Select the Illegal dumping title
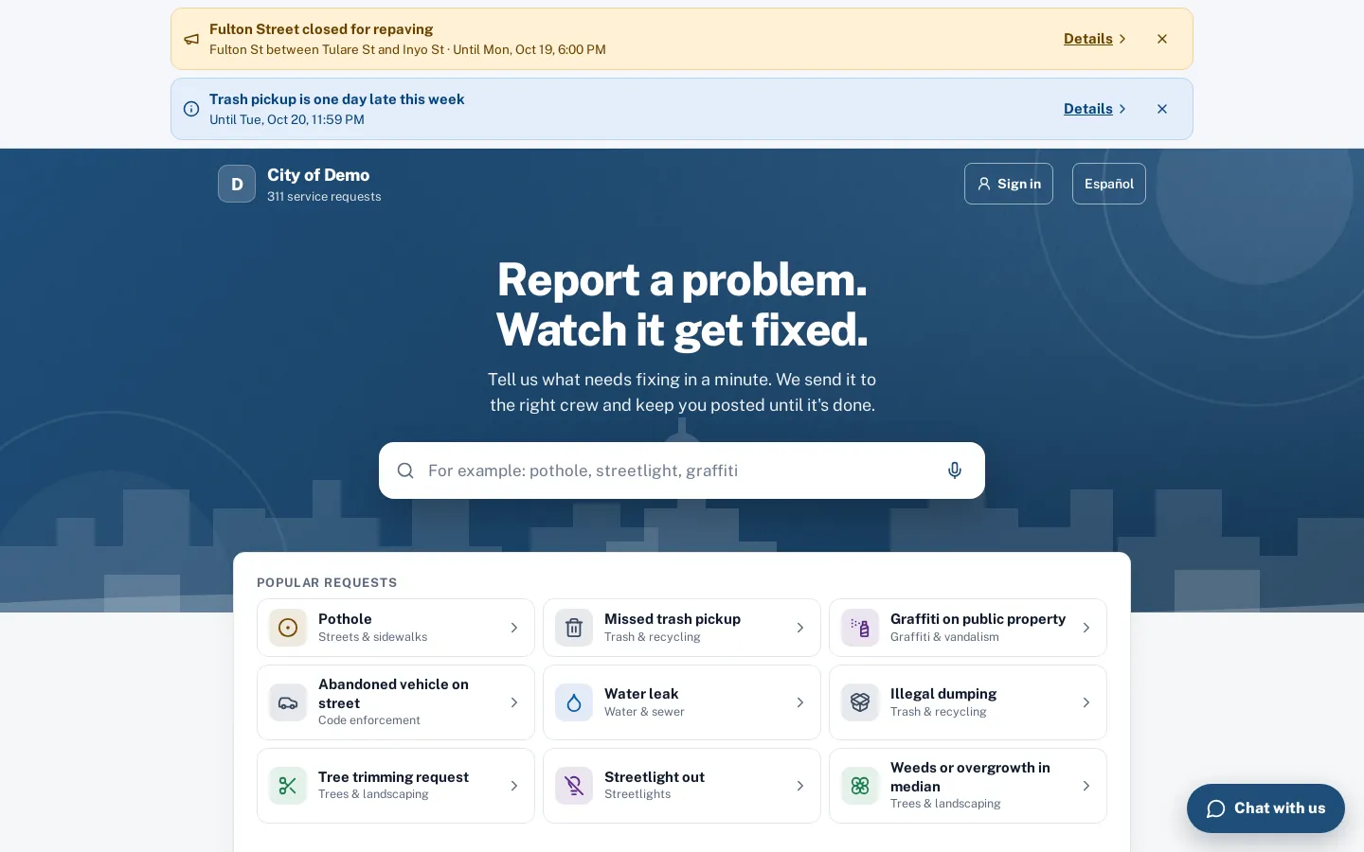The width and height of the screenshot is (1364, 852). (943, 694)
